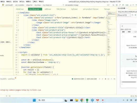137x103 pixels.
Task: Collapse console panel with the up chevron
Action: [x=111, y=79]
